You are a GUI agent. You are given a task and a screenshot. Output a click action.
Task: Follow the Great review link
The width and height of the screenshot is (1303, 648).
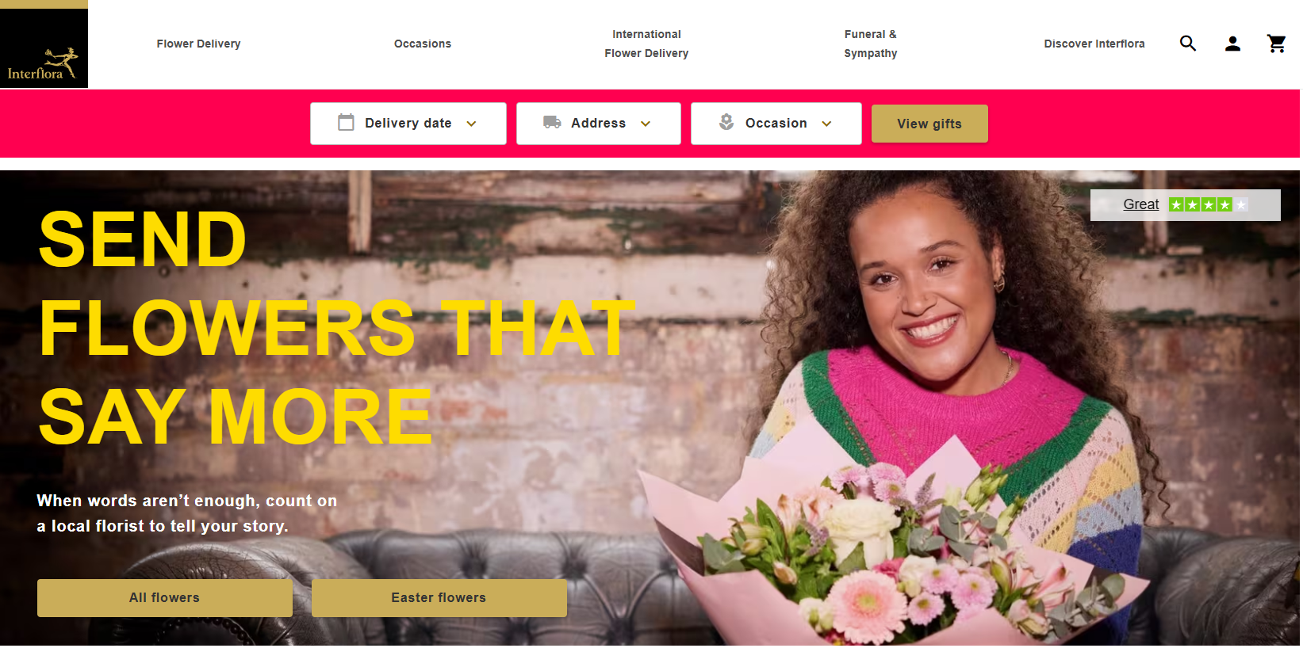1140,204
